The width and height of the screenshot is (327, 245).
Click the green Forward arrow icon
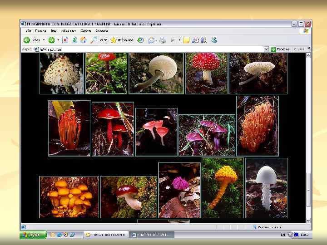point(52,40)
